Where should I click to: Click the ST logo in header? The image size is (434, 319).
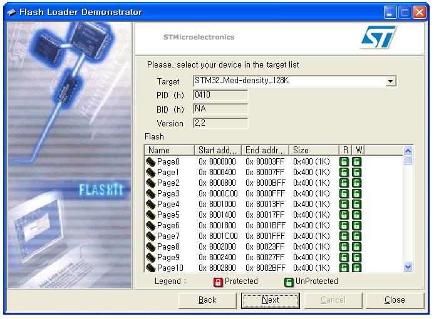pyautogui.click(x=378, y=38)
